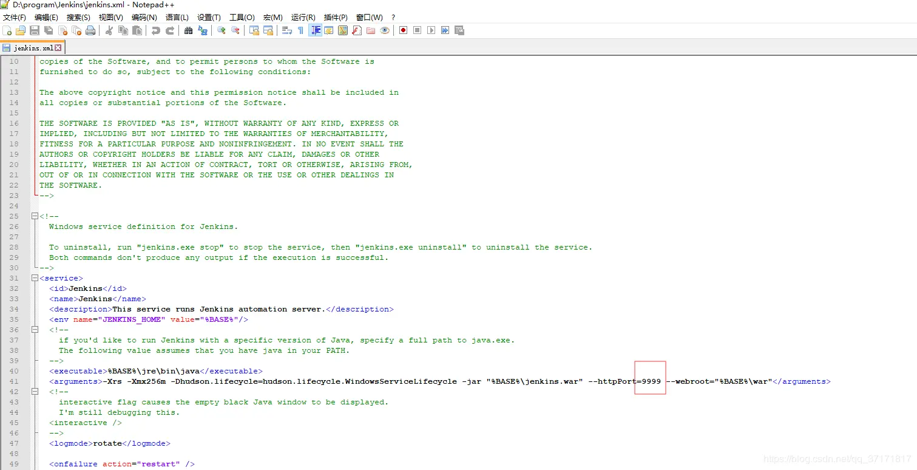Open the user defined language icon
Viewport: 917px width, 470px height.
329,30
